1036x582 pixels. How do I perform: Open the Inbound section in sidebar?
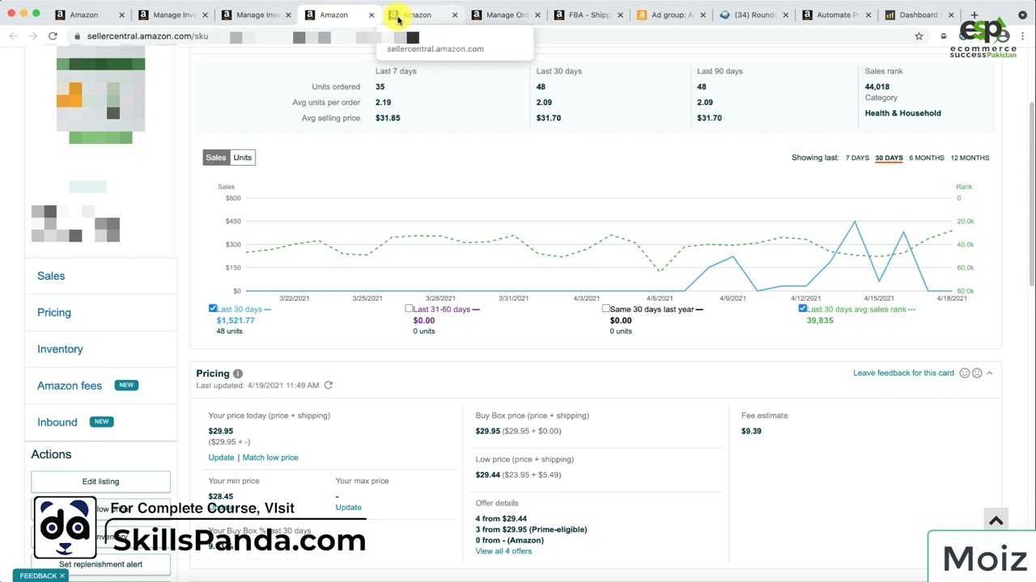click(x=57, y=422)
